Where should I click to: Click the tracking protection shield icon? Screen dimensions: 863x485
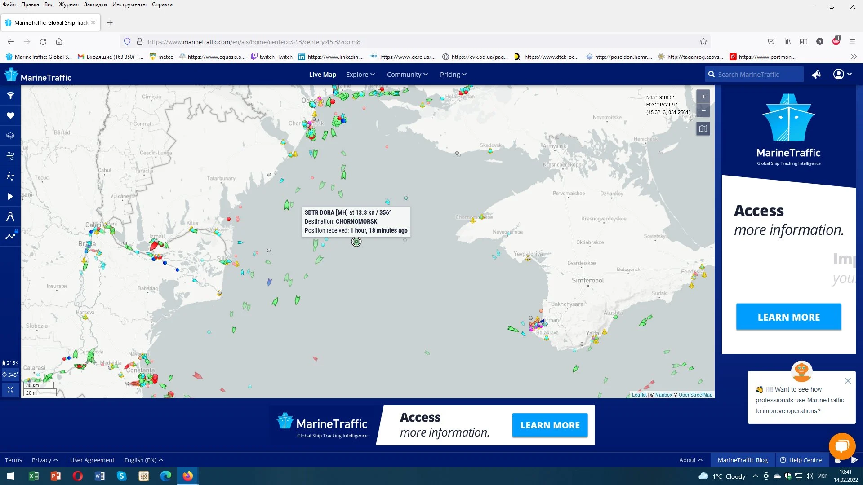[x=127, y=42]
